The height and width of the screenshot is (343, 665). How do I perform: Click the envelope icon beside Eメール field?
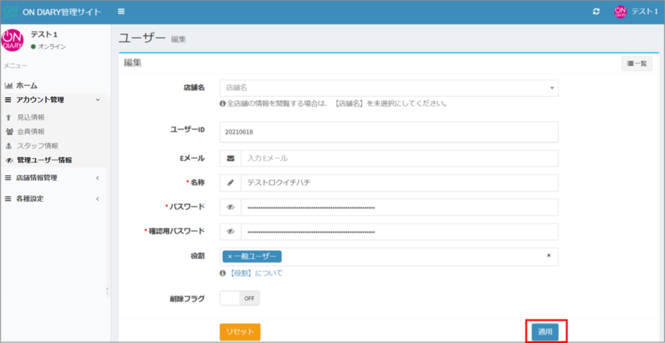click(231, 159)
